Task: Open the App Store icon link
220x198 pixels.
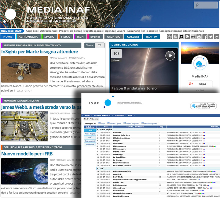Action: (x=170, y=37)
